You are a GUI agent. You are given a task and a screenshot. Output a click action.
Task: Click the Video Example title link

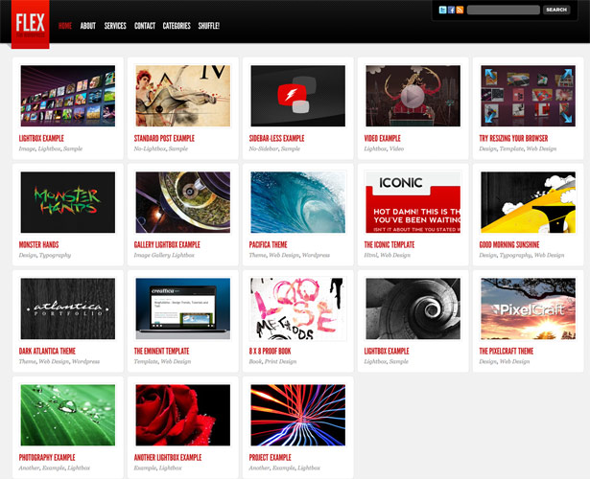(x=382, y=138)
